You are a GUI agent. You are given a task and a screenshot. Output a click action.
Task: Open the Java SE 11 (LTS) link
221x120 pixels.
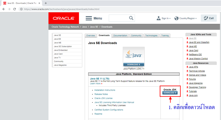100,79
